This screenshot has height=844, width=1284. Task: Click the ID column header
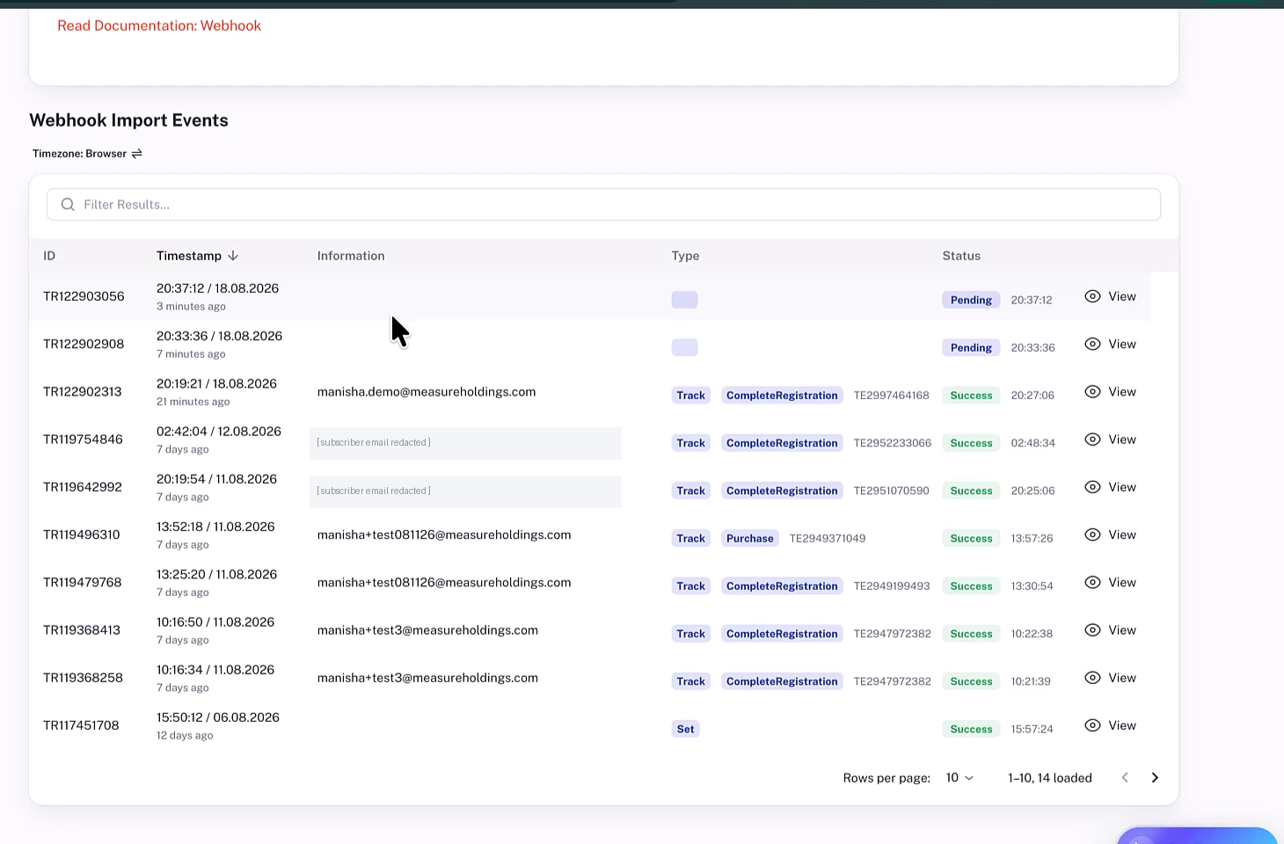coord(49,256)
